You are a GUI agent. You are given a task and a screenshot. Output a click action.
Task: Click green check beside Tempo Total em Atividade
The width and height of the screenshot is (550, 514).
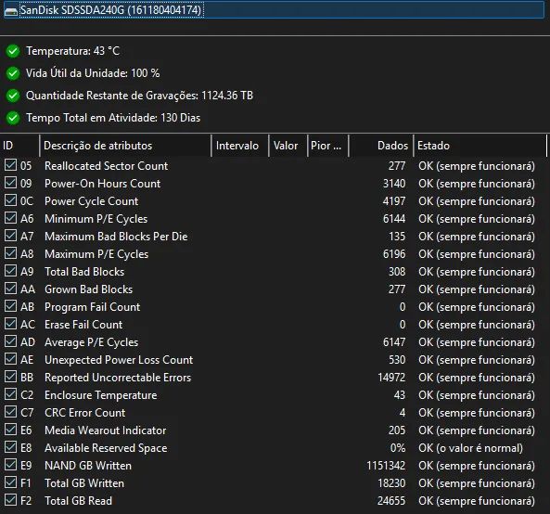(13, 118)
